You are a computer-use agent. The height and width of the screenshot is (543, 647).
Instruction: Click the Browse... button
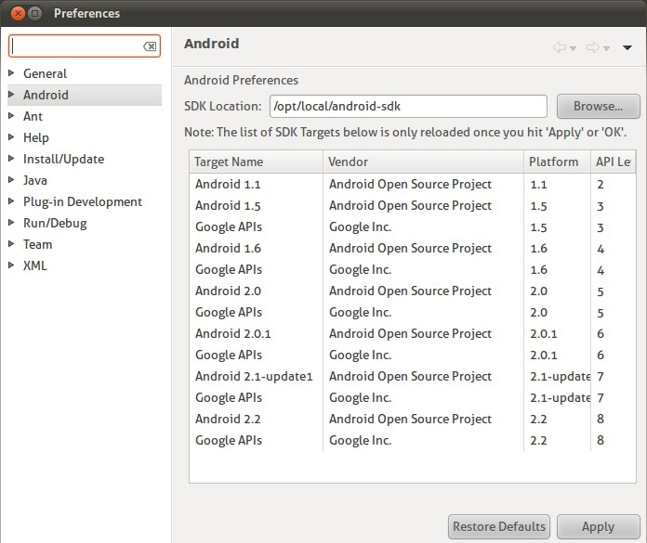[598, 106]
